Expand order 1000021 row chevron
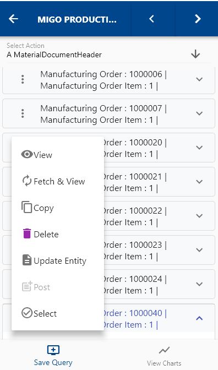Screen dimensions: 218x370 (199, 182)
